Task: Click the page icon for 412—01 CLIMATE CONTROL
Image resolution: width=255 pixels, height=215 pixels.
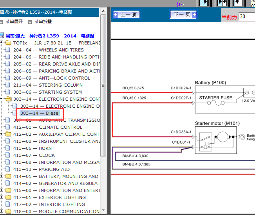Action: tap(8, 127)
